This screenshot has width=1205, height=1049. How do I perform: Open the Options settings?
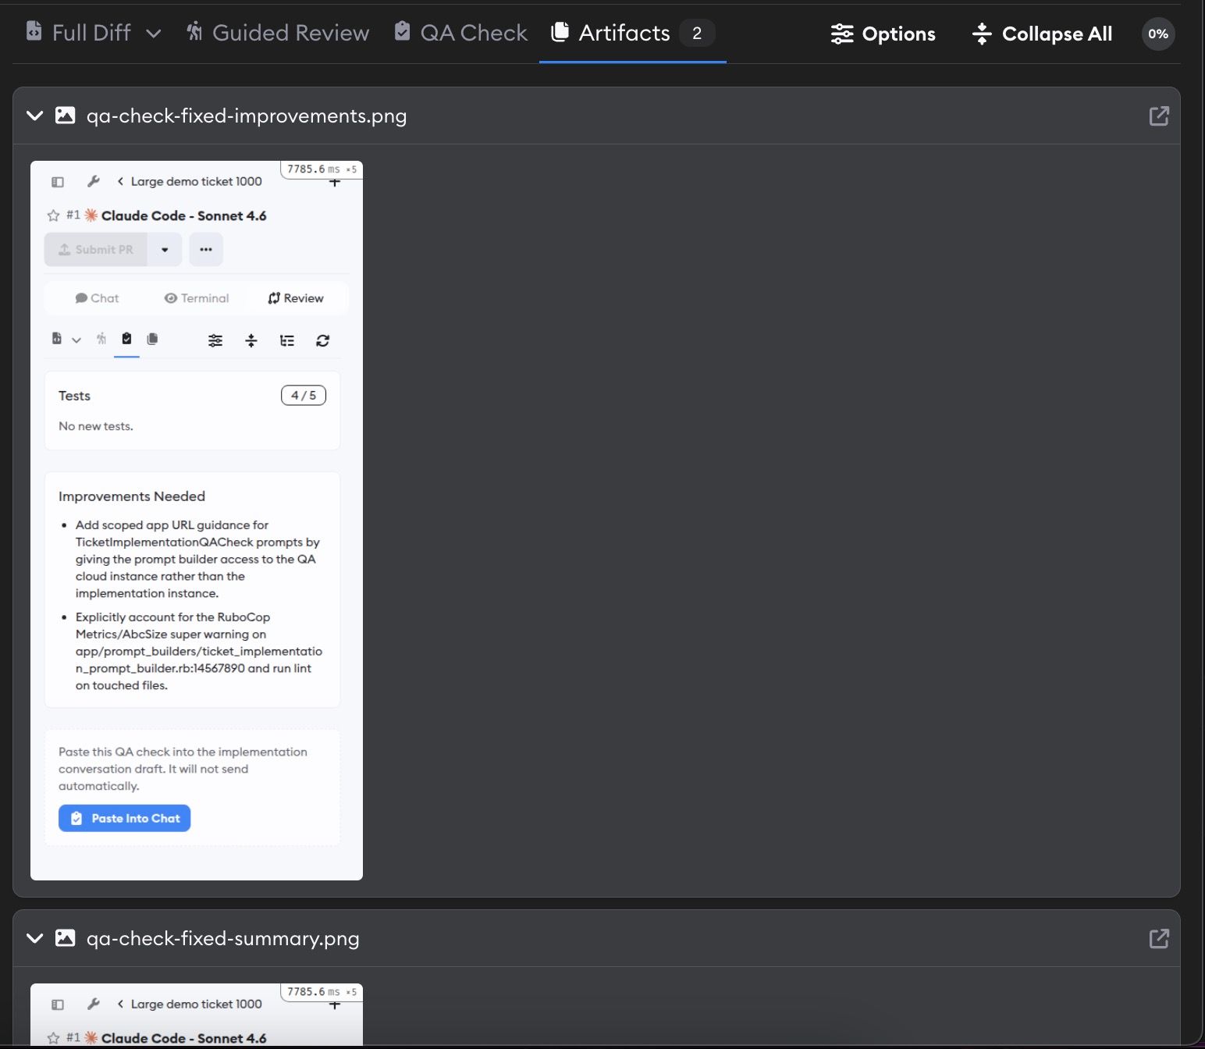[x=883, y=34]
